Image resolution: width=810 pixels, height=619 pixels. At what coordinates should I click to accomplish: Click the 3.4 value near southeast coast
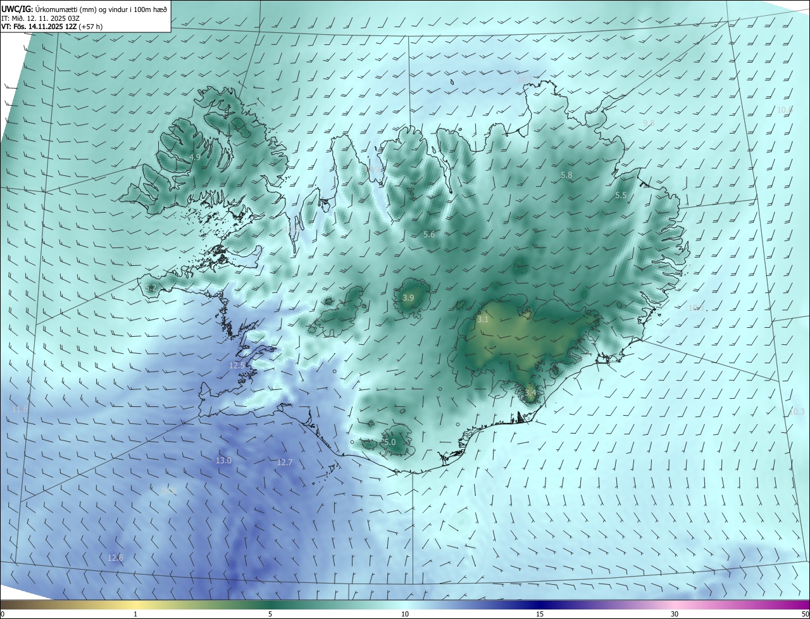click(530, 392)
